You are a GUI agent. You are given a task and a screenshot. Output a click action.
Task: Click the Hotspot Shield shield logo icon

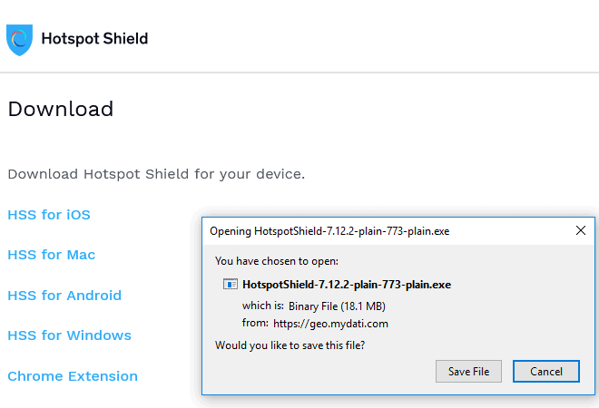pos(19,40)
